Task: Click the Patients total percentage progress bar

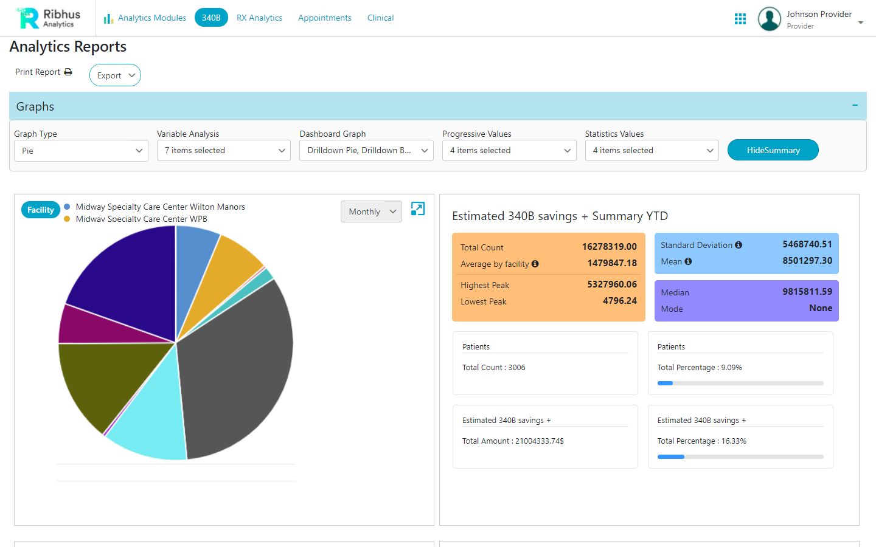Action: point(740,383)
